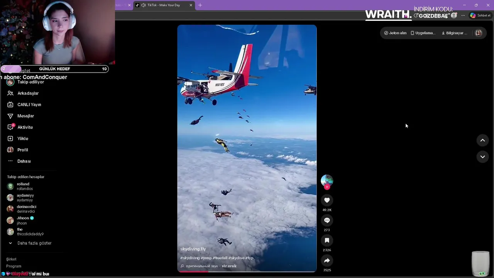
Task: Bookmark the video with the save icon
Action: [x=327, y=240]
